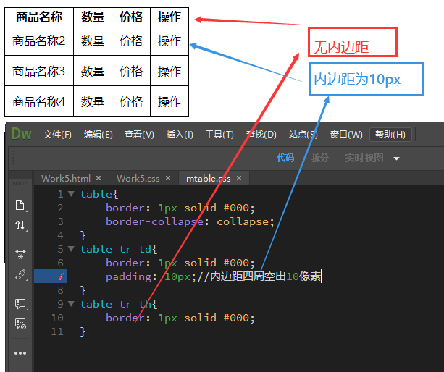Close the Work5.html tab

[99, 178]
